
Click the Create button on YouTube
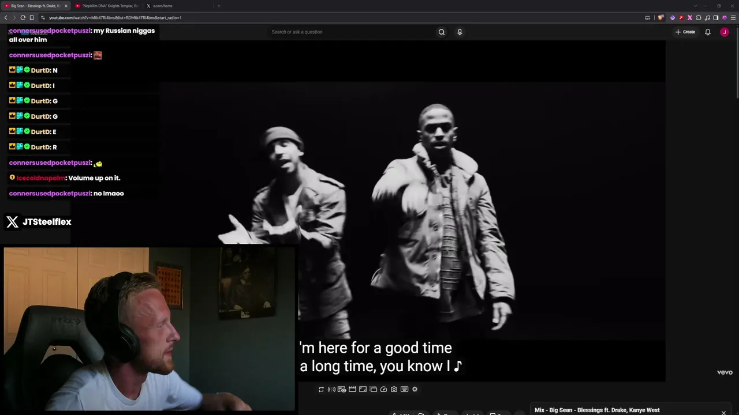coord(685,32)
